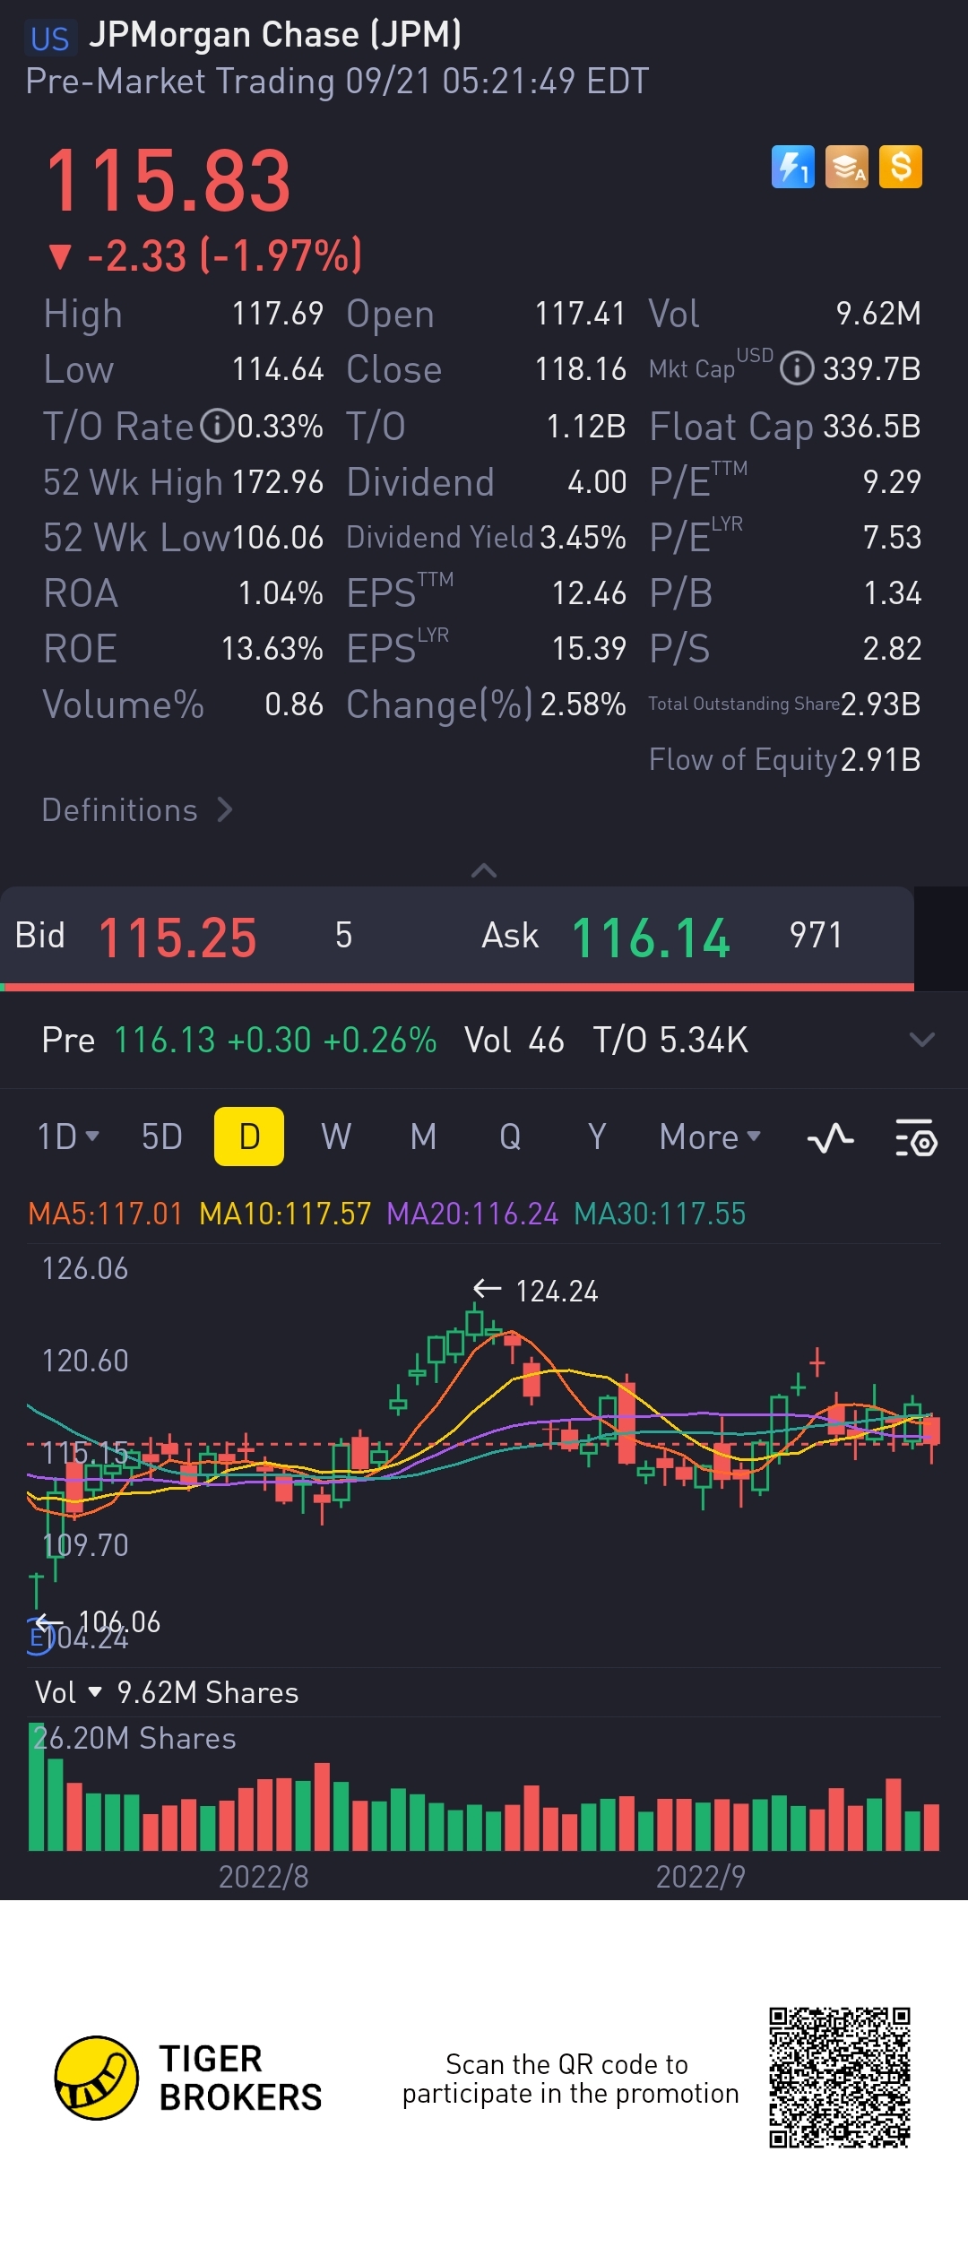Switch to the Y yearly chart

click(x=597, y=1137)
